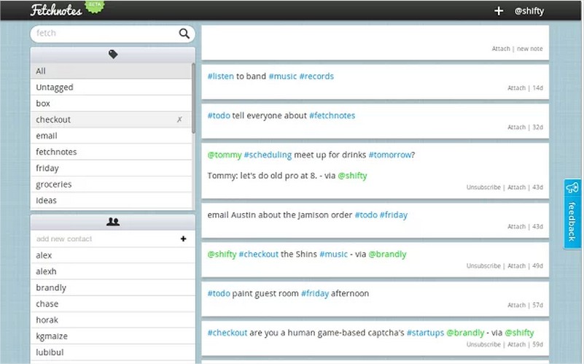Filter notes by fetchnotes tag
584x364 pixels.
point(111,152)
